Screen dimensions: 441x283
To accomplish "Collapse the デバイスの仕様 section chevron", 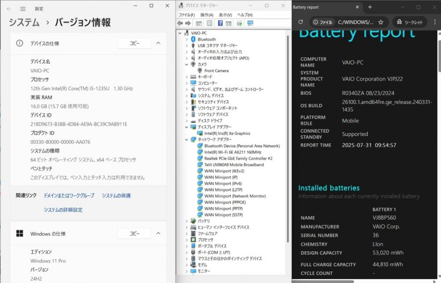I will 158,43.
